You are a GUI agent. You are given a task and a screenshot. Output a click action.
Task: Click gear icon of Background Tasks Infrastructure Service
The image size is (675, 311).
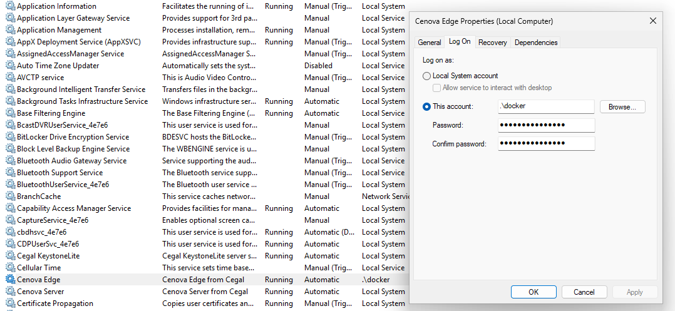click(10, 101)
